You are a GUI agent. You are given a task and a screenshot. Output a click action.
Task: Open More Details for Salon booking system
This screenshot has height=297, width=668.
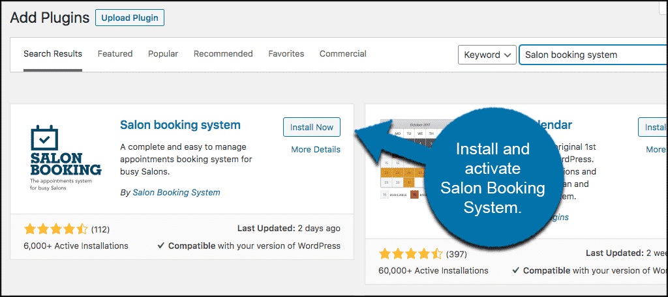click(316, 149)
